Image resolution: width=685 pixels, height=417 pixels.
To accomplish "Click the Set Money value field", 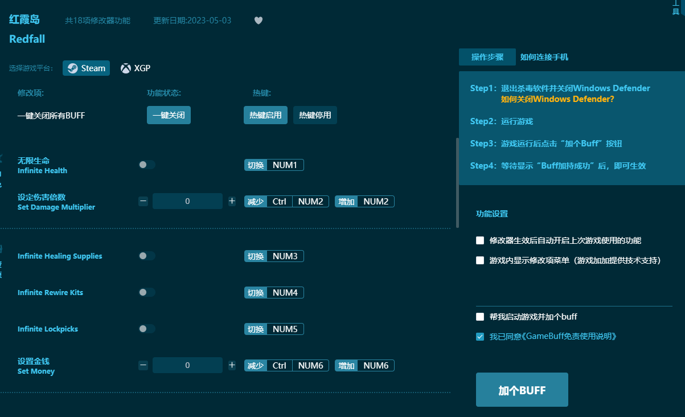I will [187, 365].
